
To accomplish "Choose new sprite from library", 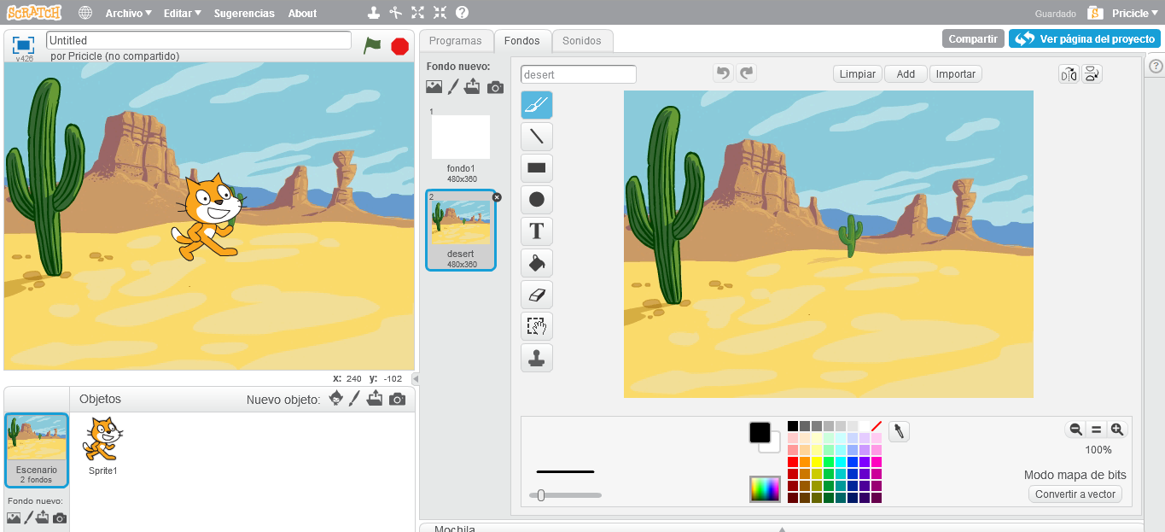I will [336, 399].
